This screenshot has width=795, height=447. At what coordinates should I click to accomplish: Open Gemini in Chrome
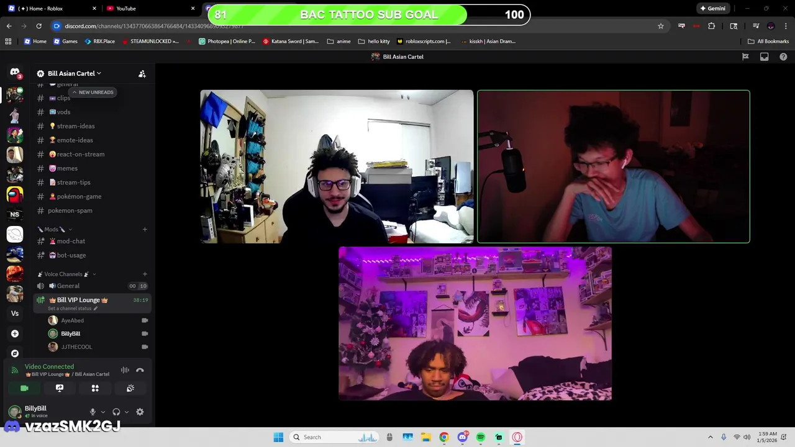click(x=712, y=8)
